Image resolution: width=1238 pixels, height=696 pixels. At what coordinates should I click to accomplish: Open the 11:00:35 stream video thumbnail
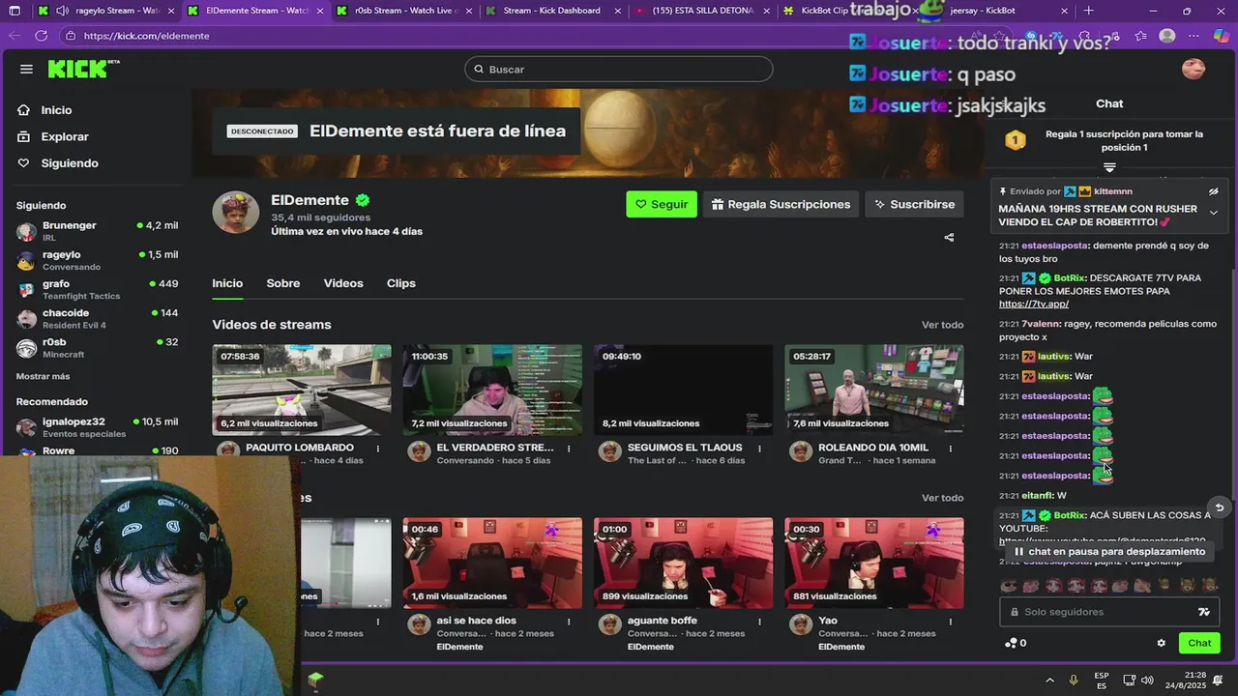tap(492, 390)
